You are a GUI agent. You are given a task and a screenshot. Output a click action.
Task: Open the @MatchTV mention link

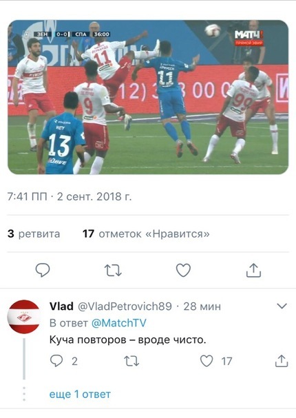(119, 323)
